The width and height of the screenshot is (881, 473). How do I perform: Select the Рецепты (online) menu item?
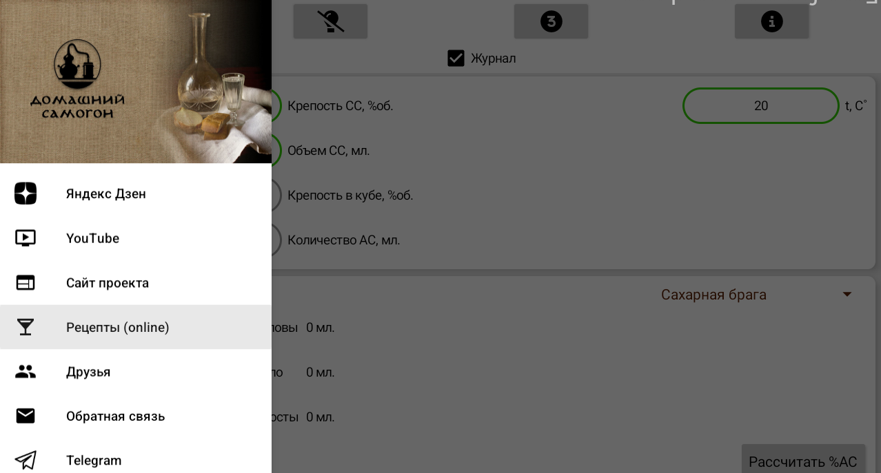136,327
